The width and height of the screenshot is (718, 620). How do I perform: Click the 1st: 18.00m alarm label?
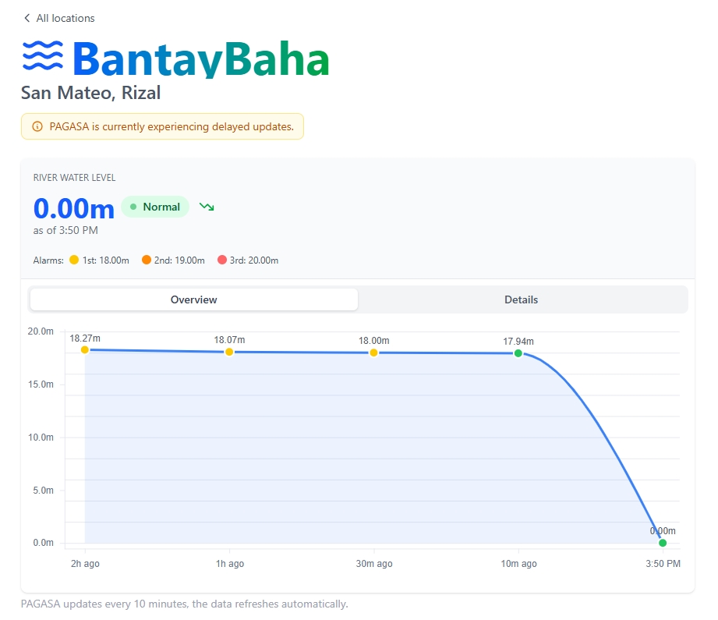(106, 260)
